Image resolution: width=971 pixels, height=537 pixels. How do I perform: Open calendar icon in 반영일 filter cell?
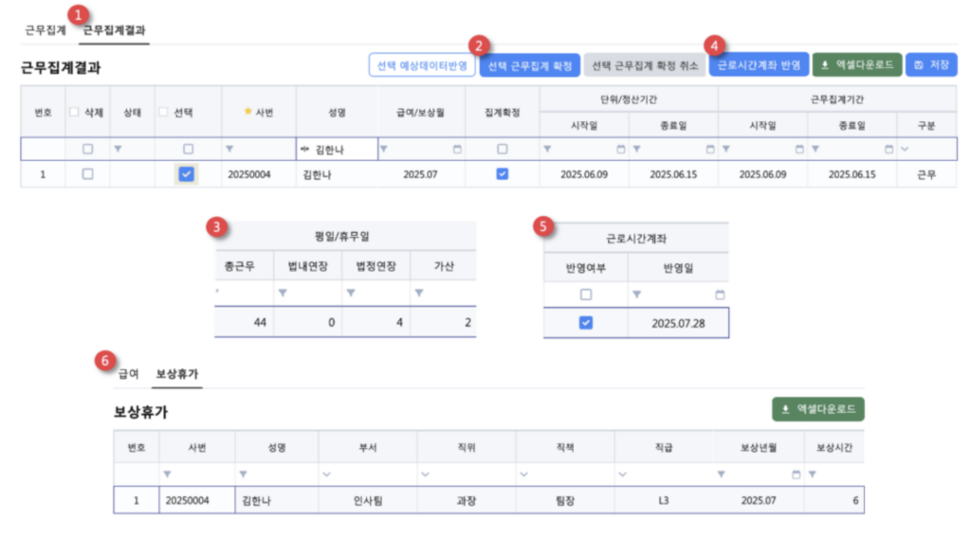pos(719,295)
